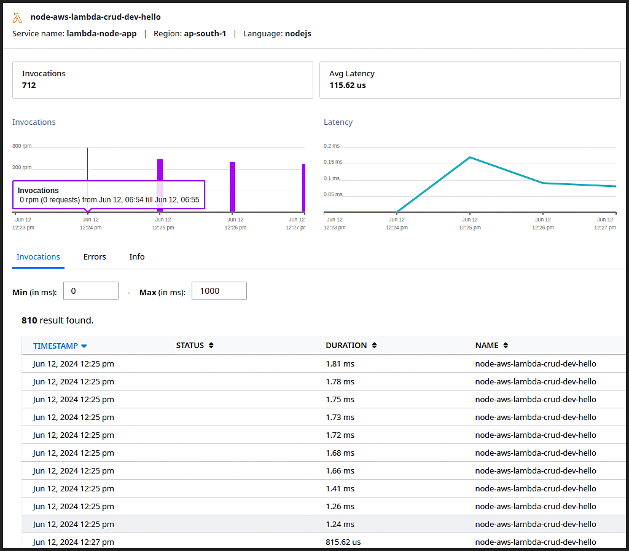Click the node-aws-lambda-crud-dev-hello page title
The image size is (629, 551).
click(95, 17)
